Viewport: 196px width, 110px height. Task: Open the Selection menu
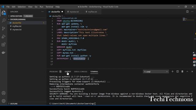pos(22,7)
